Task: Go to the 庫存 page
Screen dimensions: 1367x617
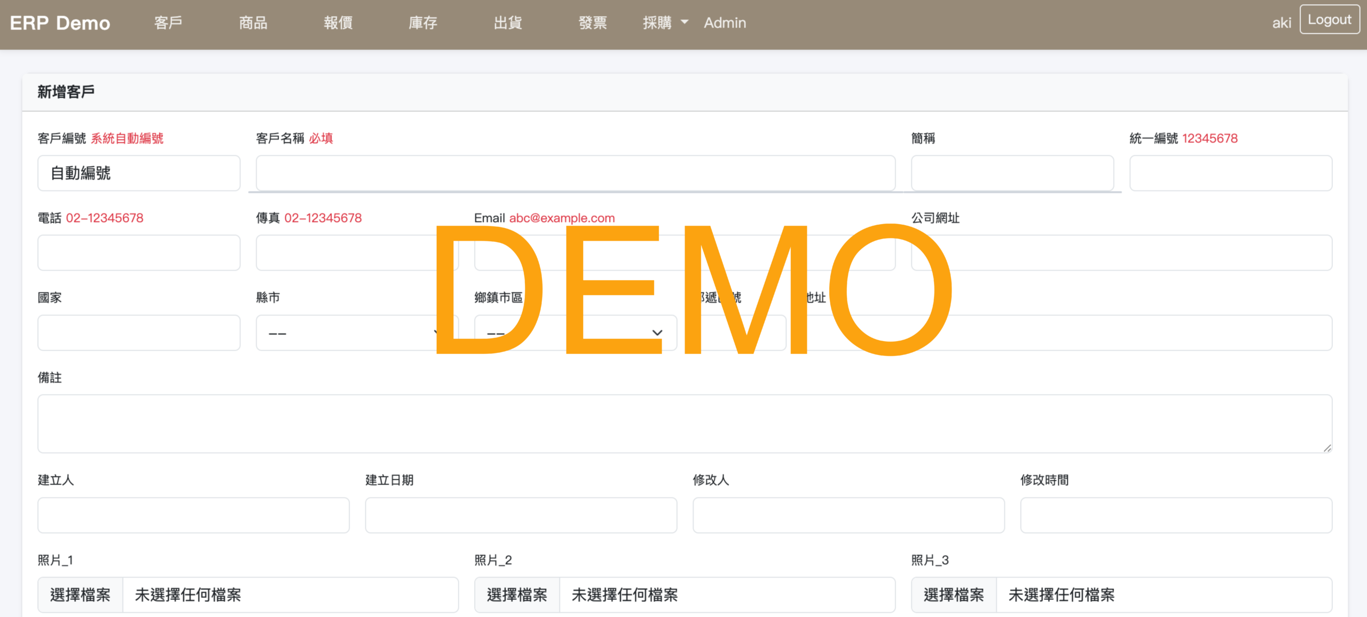Action: [423, 23]
